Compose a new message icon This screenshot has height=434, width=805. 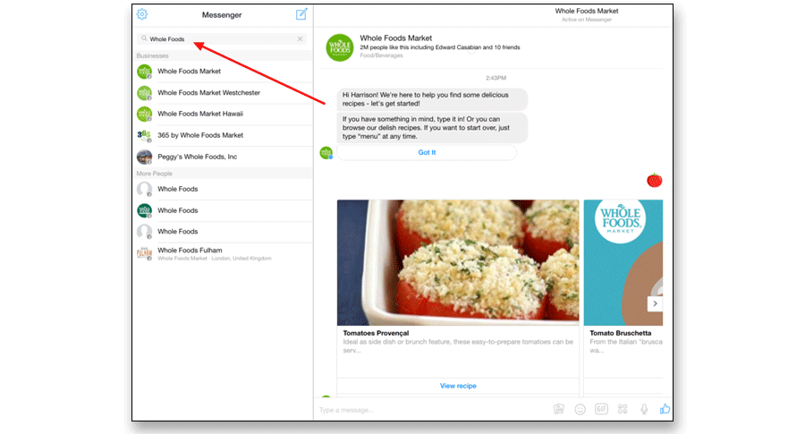click(x=301, y=13)
